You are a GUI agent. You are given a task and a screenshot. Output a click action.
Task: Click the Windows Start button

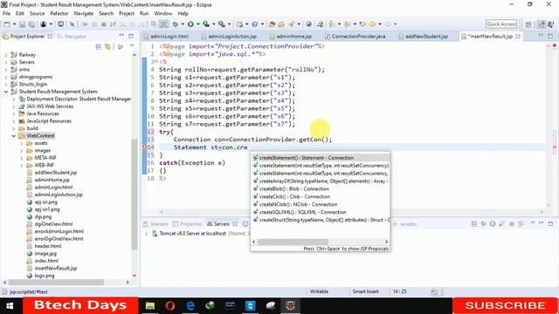10,305
